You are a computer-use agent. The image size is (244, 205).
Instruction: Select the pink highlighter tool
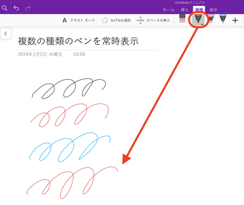click(211, 19)
